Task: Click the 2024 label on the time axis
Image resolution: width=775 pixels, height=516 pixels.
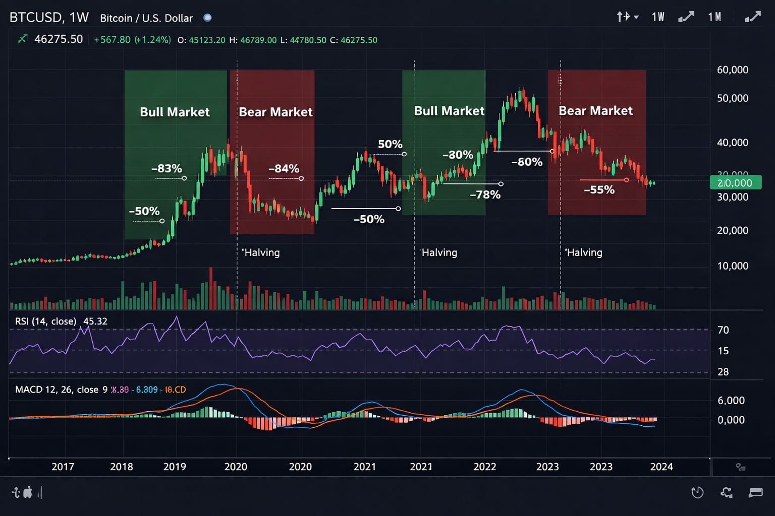Action: point(661,467)
